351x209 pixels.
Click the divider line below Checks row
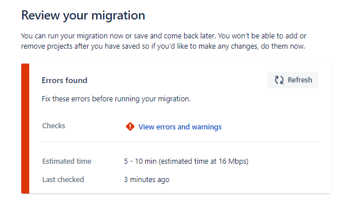click(x=180, y=141)
